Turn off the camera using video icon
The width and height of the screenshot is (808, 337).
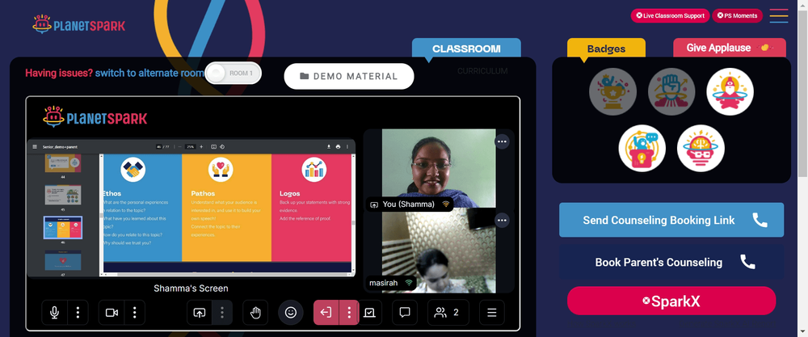coord(112,312)
